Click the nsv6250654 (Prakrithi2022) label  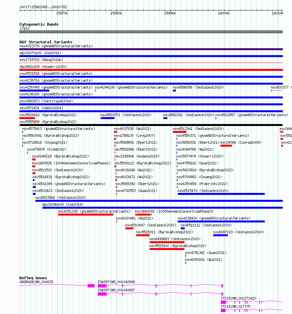202,184
